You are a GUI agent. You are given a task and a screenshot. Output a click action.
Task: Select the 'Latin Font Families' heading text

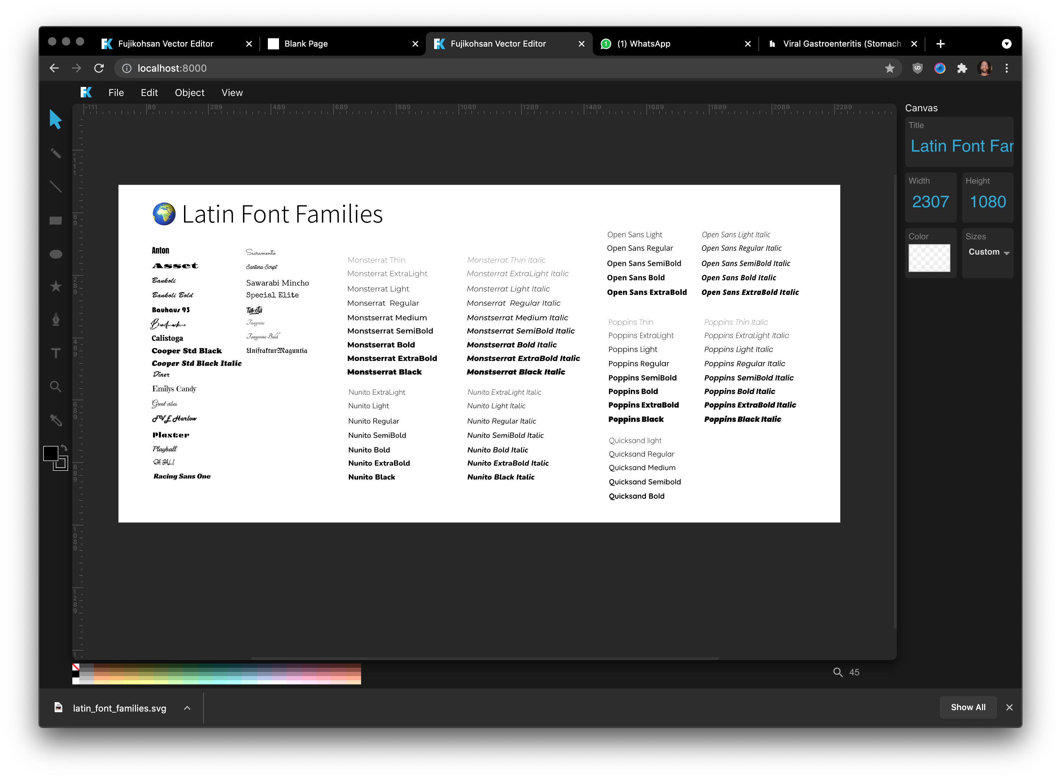point(282,214)
